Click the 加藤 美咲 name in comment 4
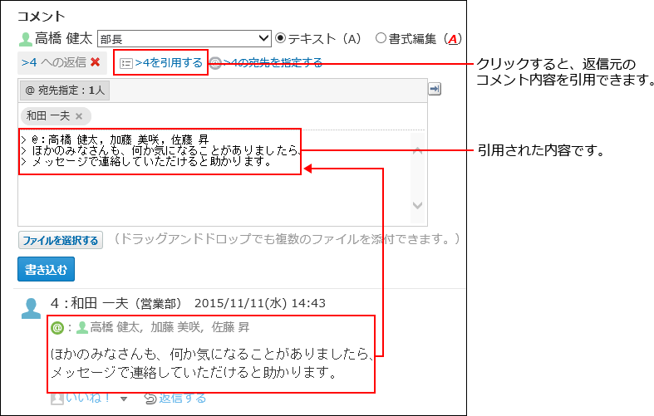The image size is (654, 416). (175, 327)
